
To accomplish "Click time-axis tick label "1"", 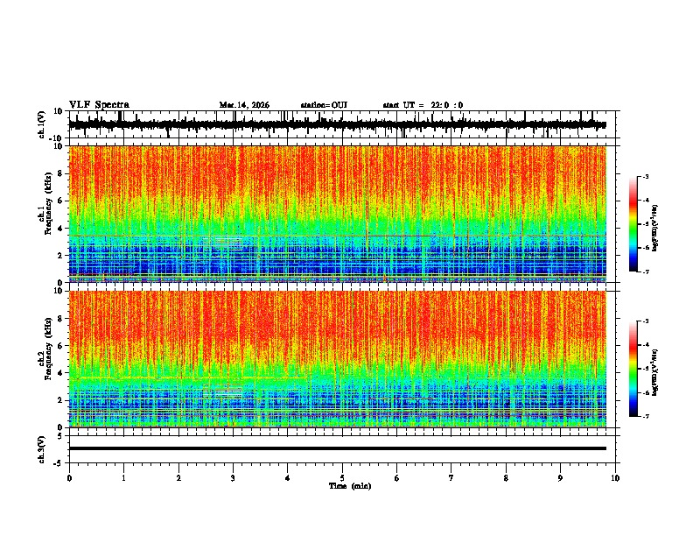I will click(123, 478).
